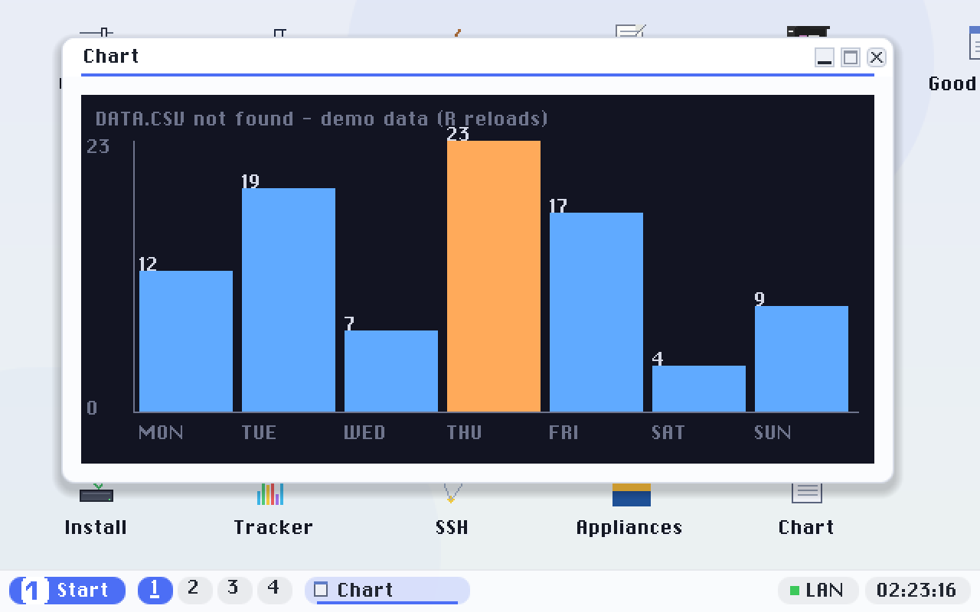This screenshot has width=980, height=612.
Task: Click the FRI axis label
Action: 563,433
